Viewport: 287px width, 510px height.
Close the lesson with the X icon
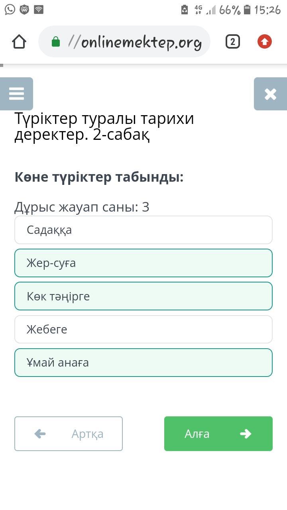270,94
